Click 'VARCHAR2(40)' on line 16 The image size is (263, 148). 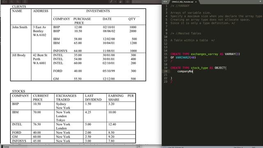tap(186, 58)
